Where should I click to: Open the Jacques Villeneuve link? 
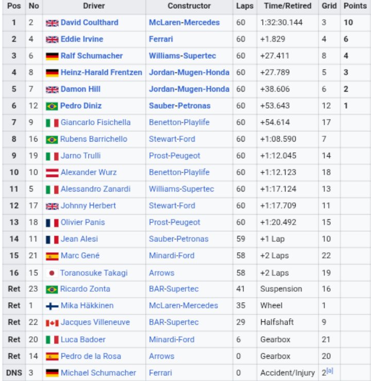click(95, 322)
